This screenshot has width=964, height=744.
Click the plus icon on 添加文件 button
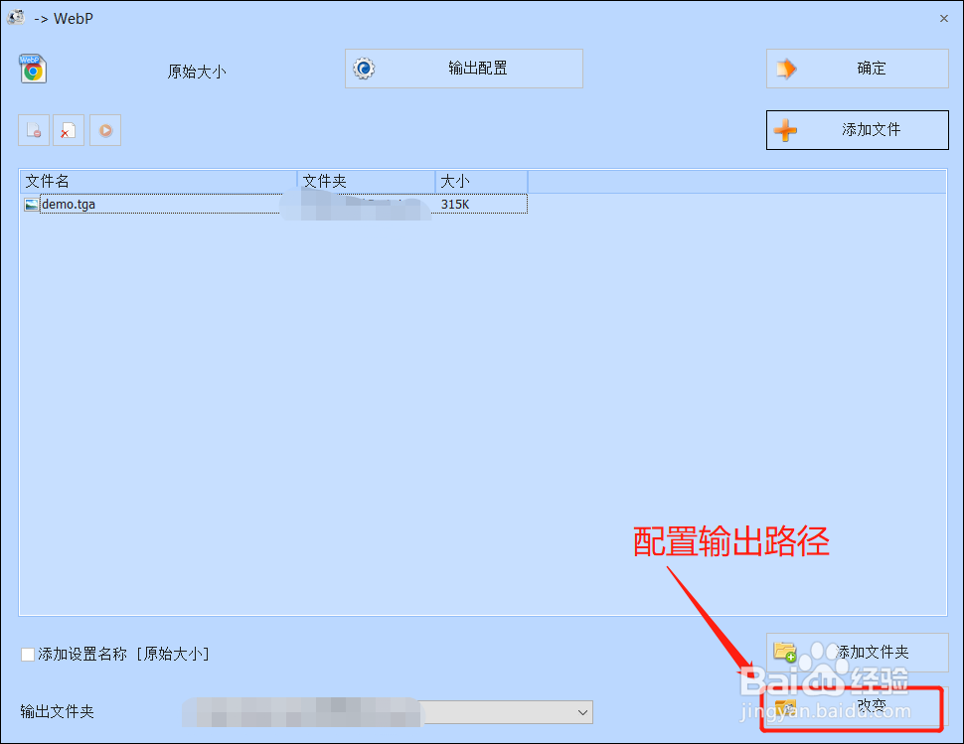[785, 129]
